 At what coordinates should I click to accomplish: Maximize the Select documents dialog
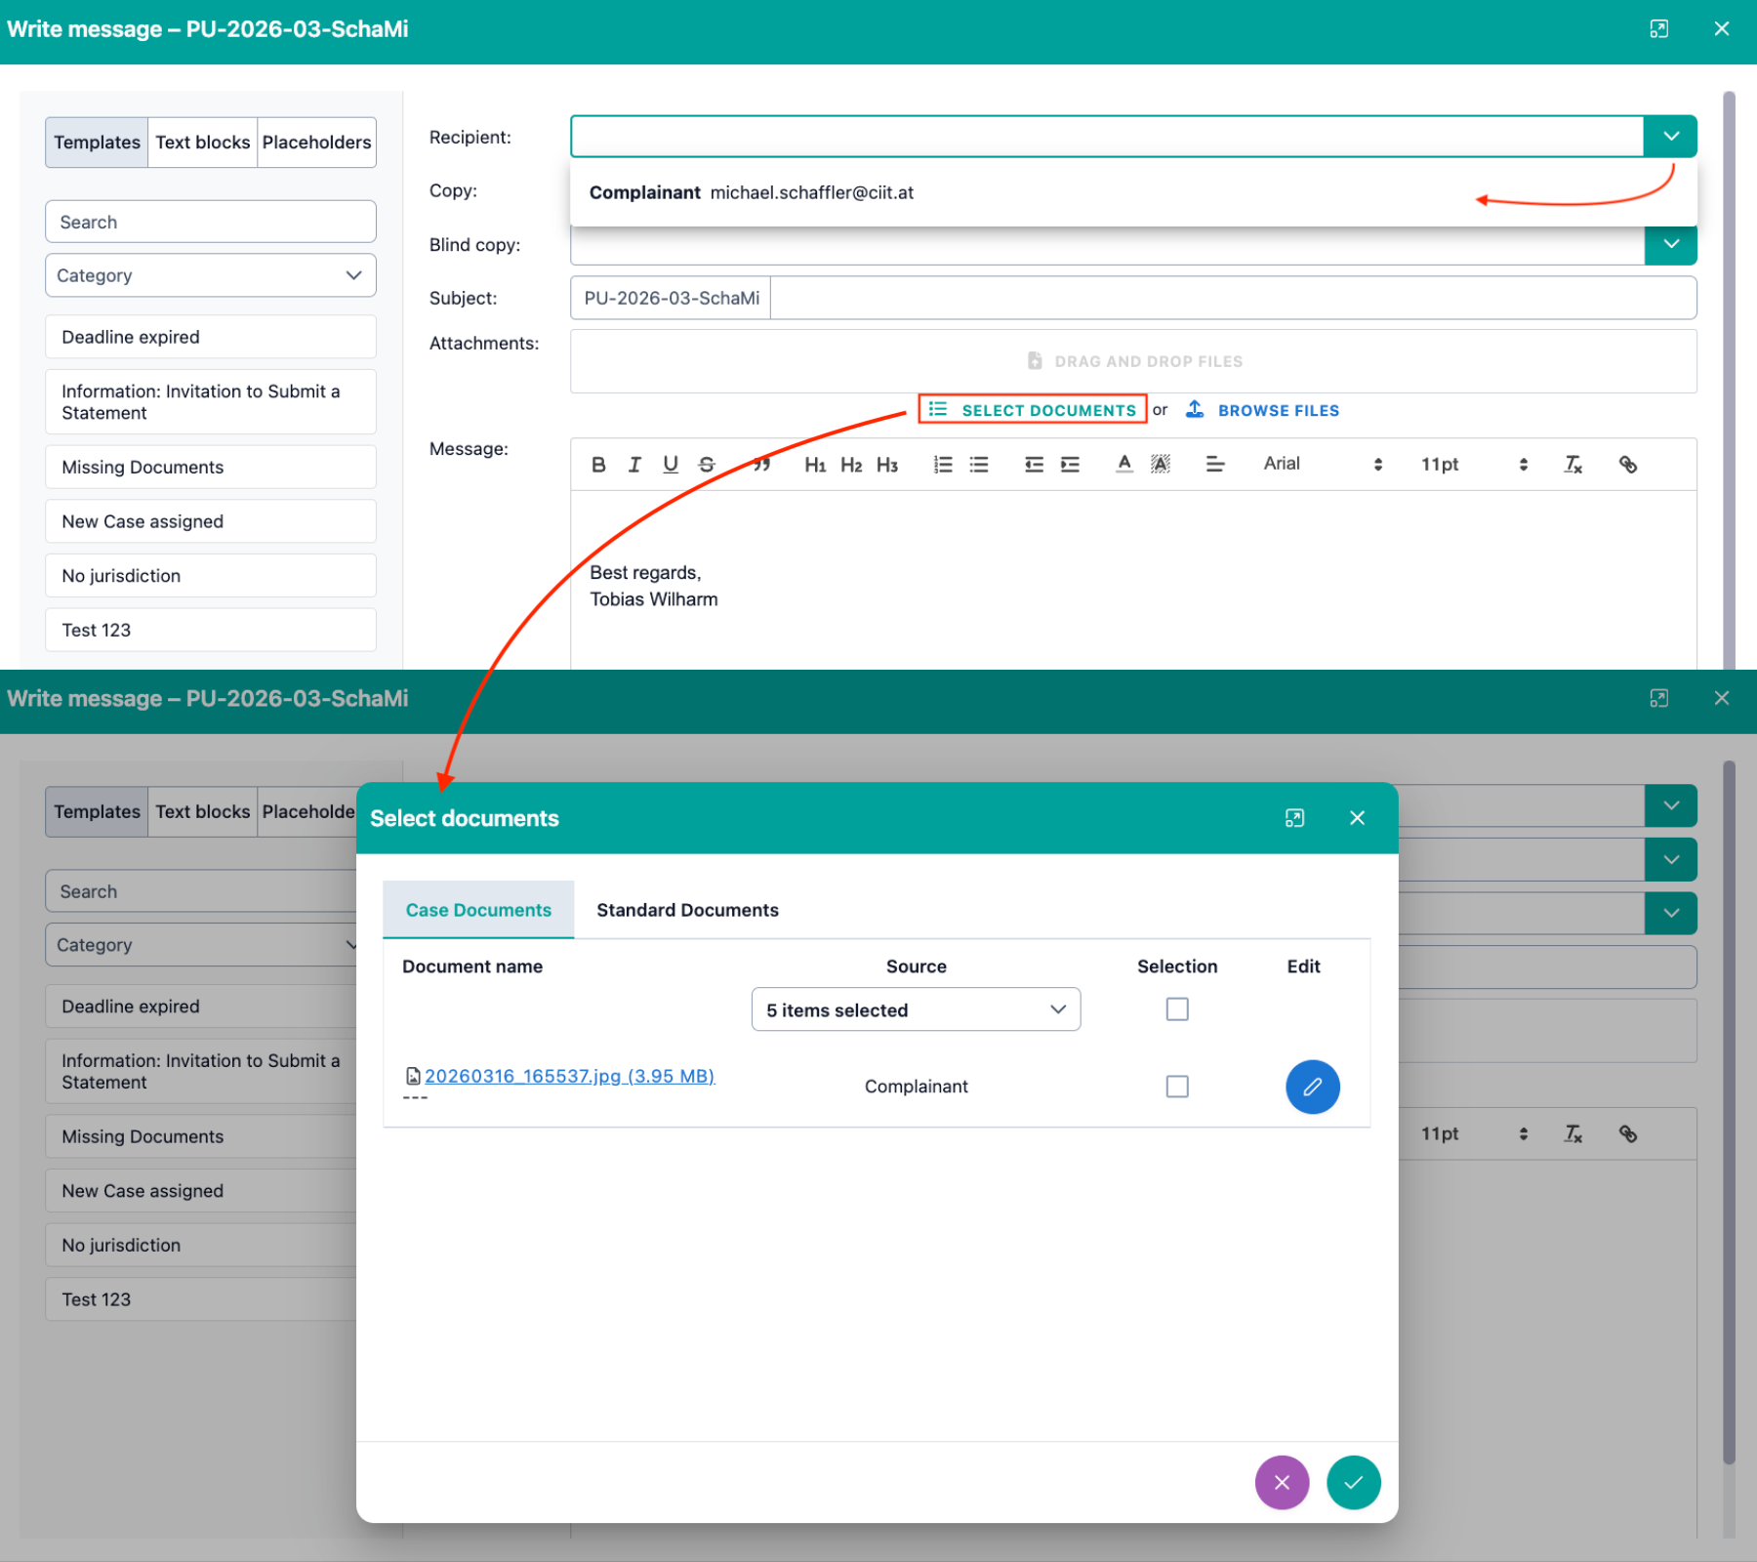coord(1294,818)
